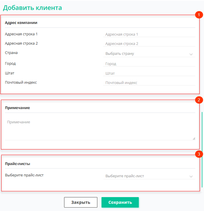Open the Выберите прайс-лист dropdown
This screenshot has height=211, width=204.
(x=149, y=176)
